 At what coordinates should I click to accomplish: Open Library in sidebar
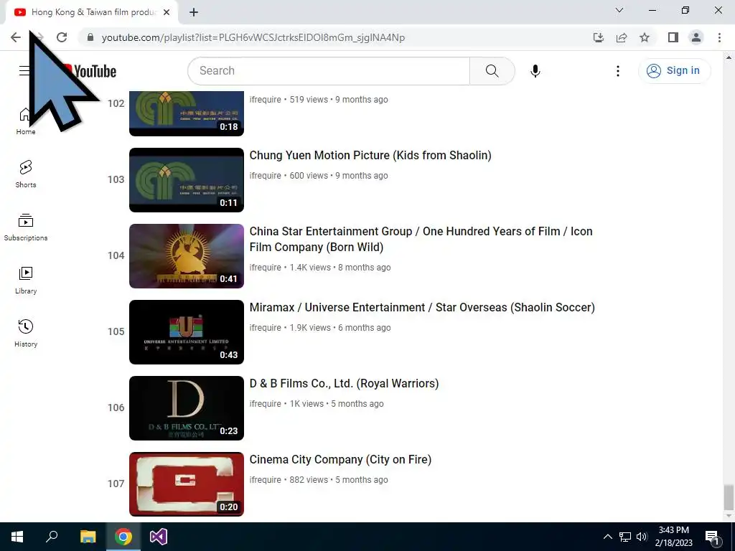pyautogui.click(x=26, y=281)
